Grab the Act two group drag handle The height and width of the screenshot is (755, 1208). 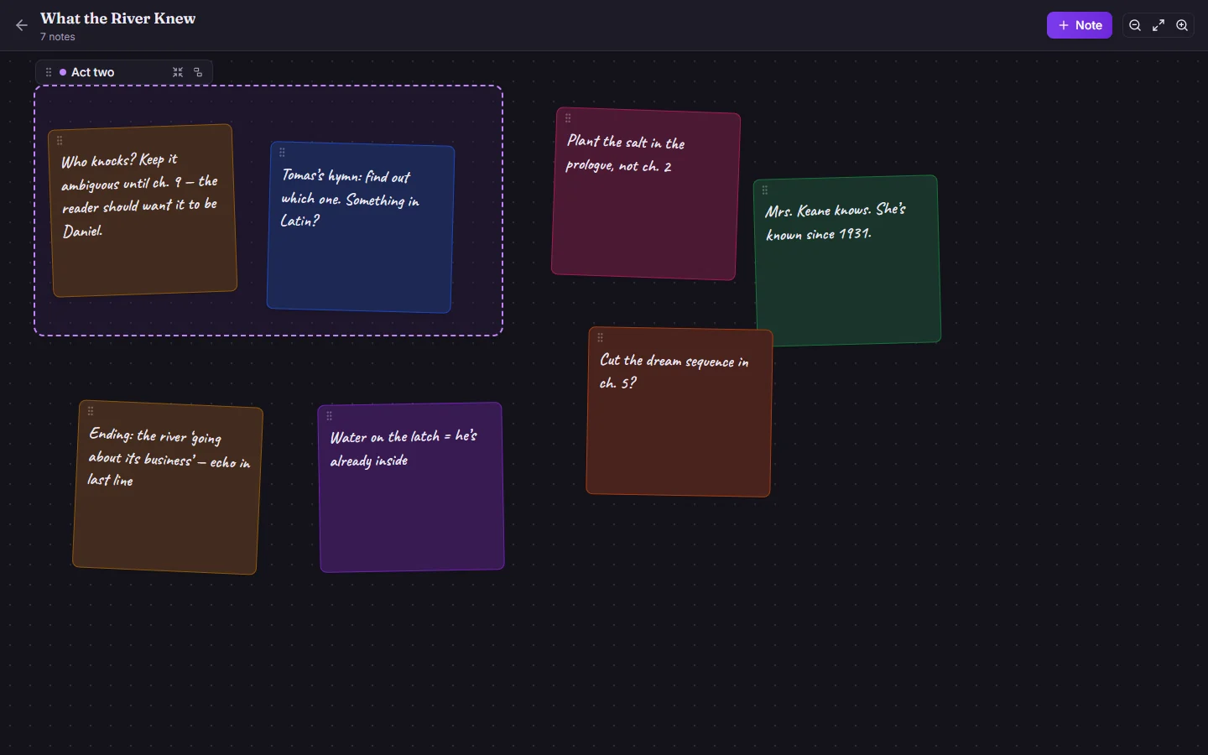pyautogui.click(x=49, y=72)
